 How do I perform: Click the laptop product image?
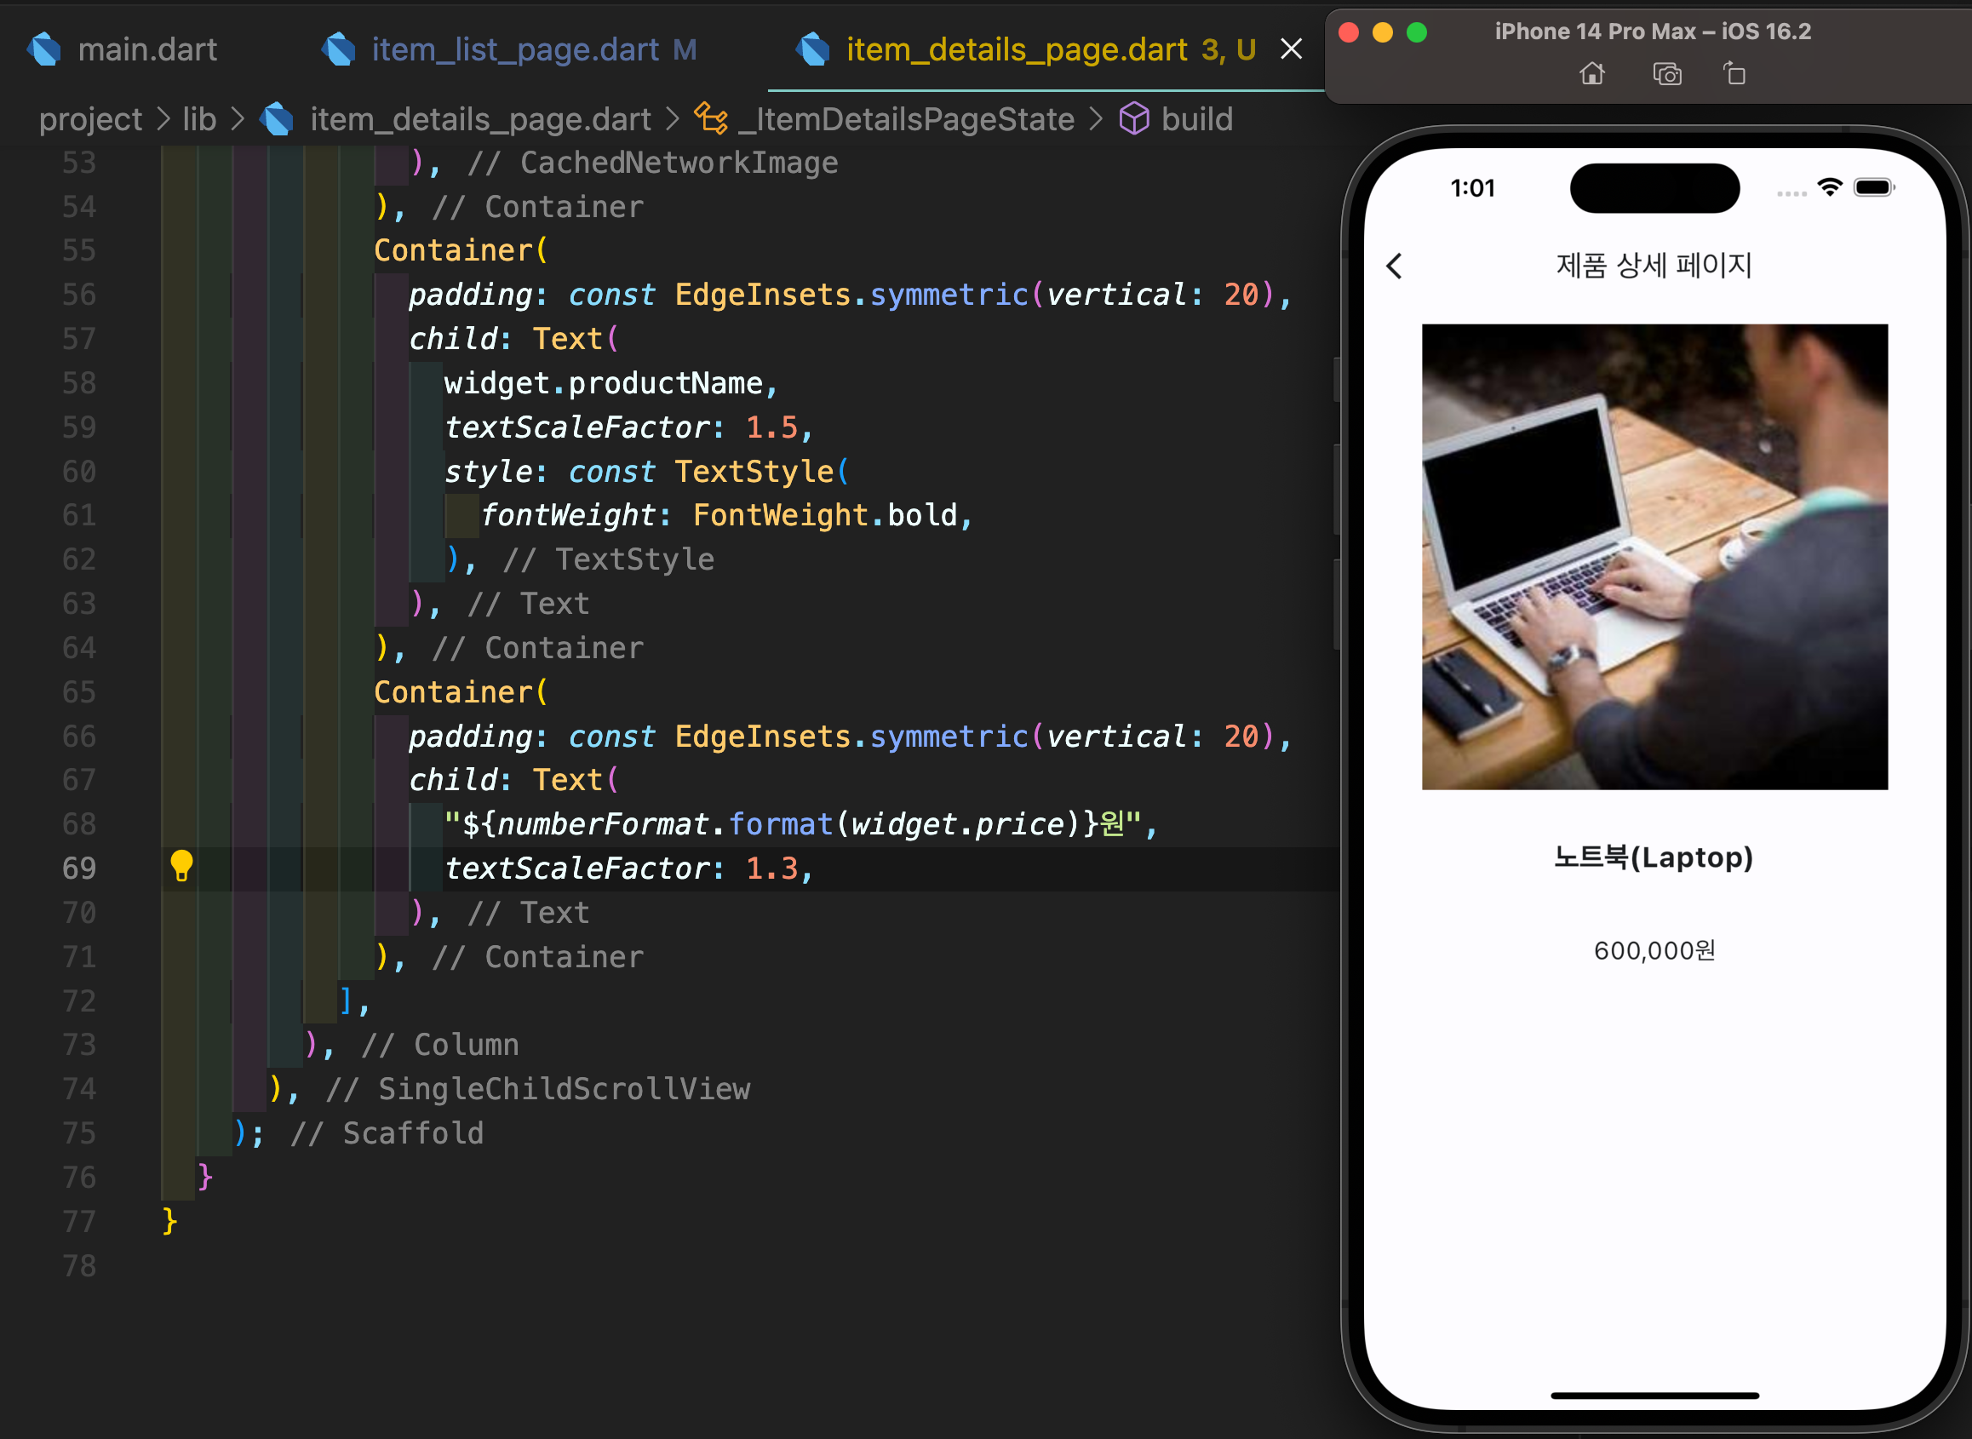1654,557
